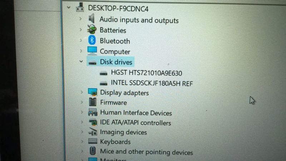Collapse the Disk drives category

pos(81,61)
